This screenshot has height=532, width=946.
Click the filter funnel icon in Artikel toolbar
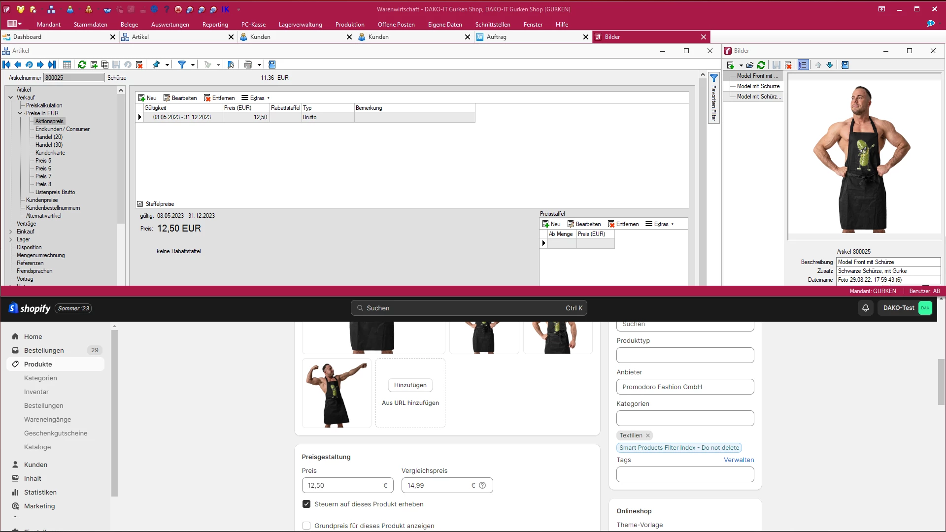click(x=182, y=65)
